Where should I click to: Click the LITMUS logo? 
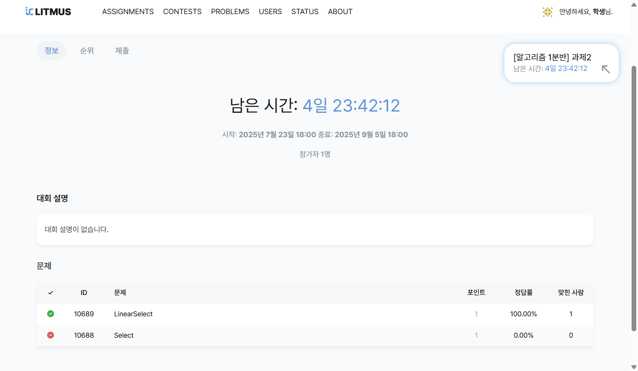[48, 12]
